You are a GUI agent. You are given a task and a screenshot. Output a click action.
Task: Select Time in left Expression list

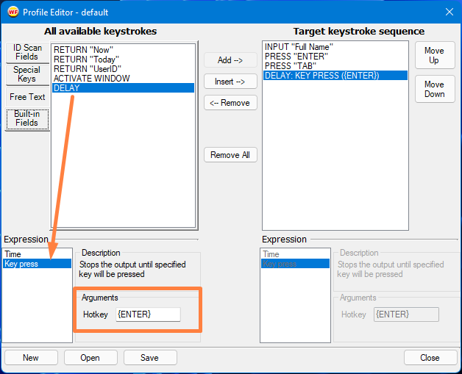coord(37,254)
